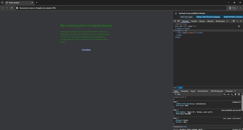Click the filter funnel icon in Styles

pos(175,94)
